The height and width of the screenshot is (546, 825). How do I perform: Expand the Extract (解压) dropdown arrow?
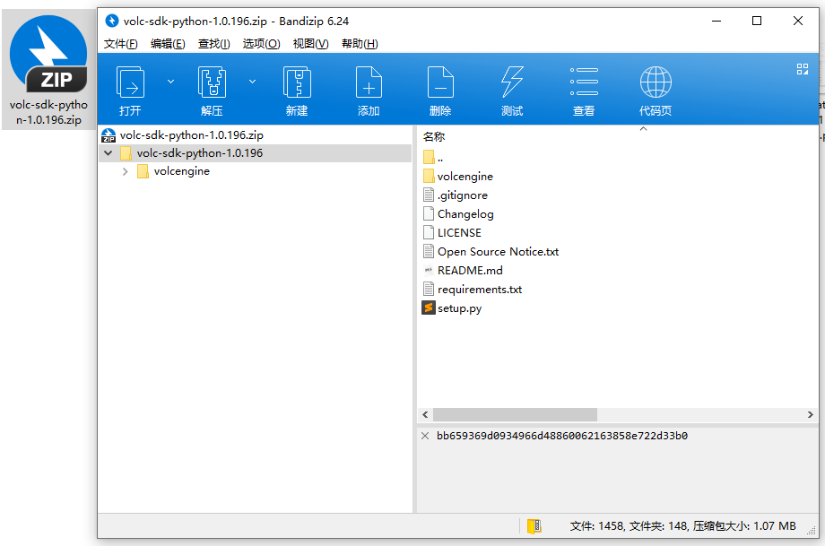pyautogui.click(x=253, y=82)
